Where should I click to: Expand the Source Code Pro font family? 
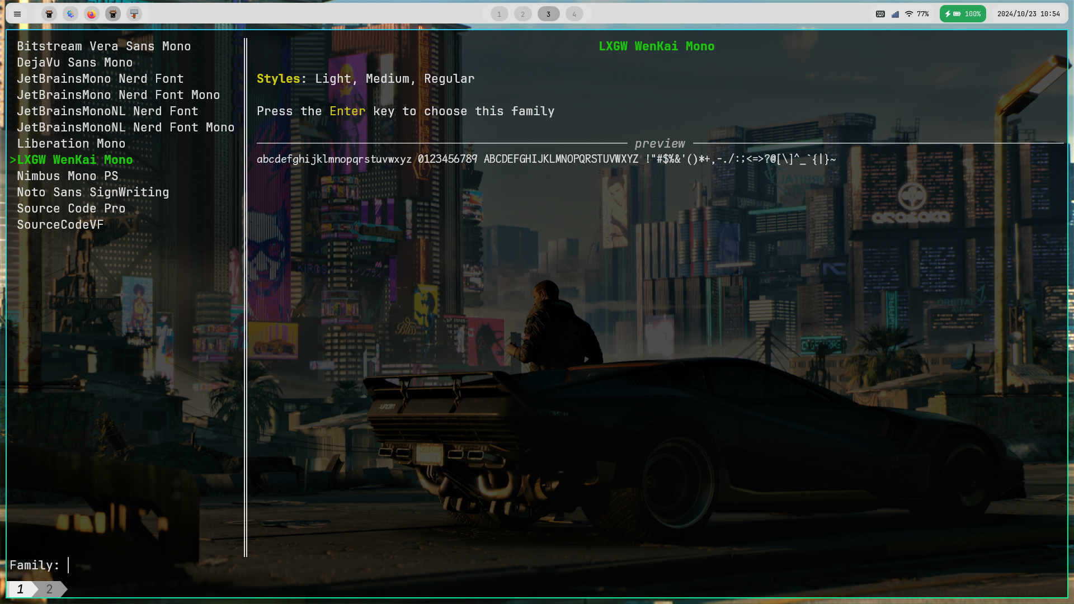coord(71,209)
